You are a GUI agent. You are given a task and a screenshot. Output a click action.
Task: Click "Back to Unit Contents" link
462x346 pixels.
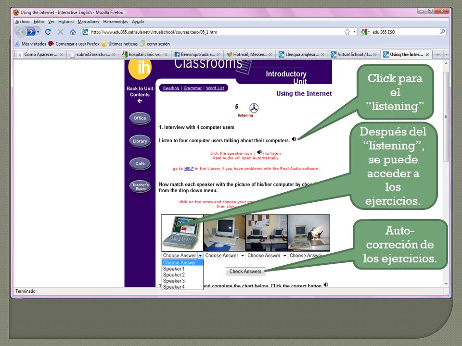[140, 95]
